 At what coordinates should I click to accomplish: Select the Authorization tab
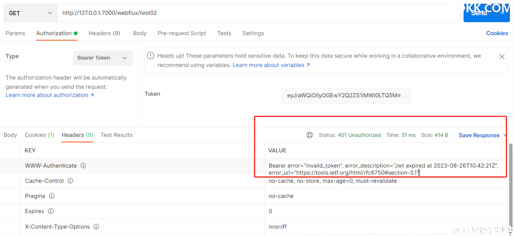[57, 33]
